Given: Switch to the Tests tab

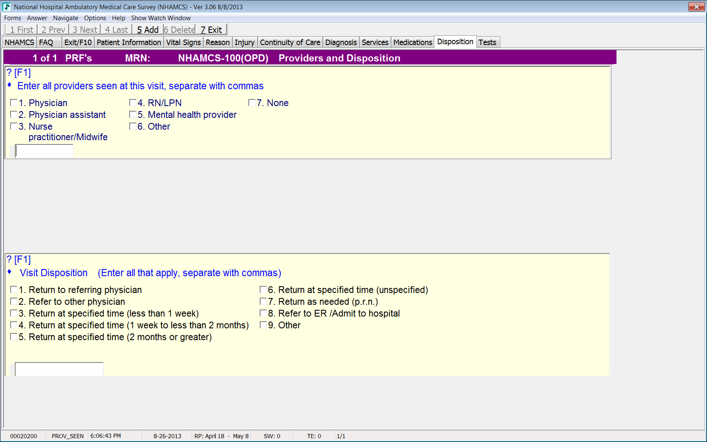Looking at the screenshot, I should 487,43.
